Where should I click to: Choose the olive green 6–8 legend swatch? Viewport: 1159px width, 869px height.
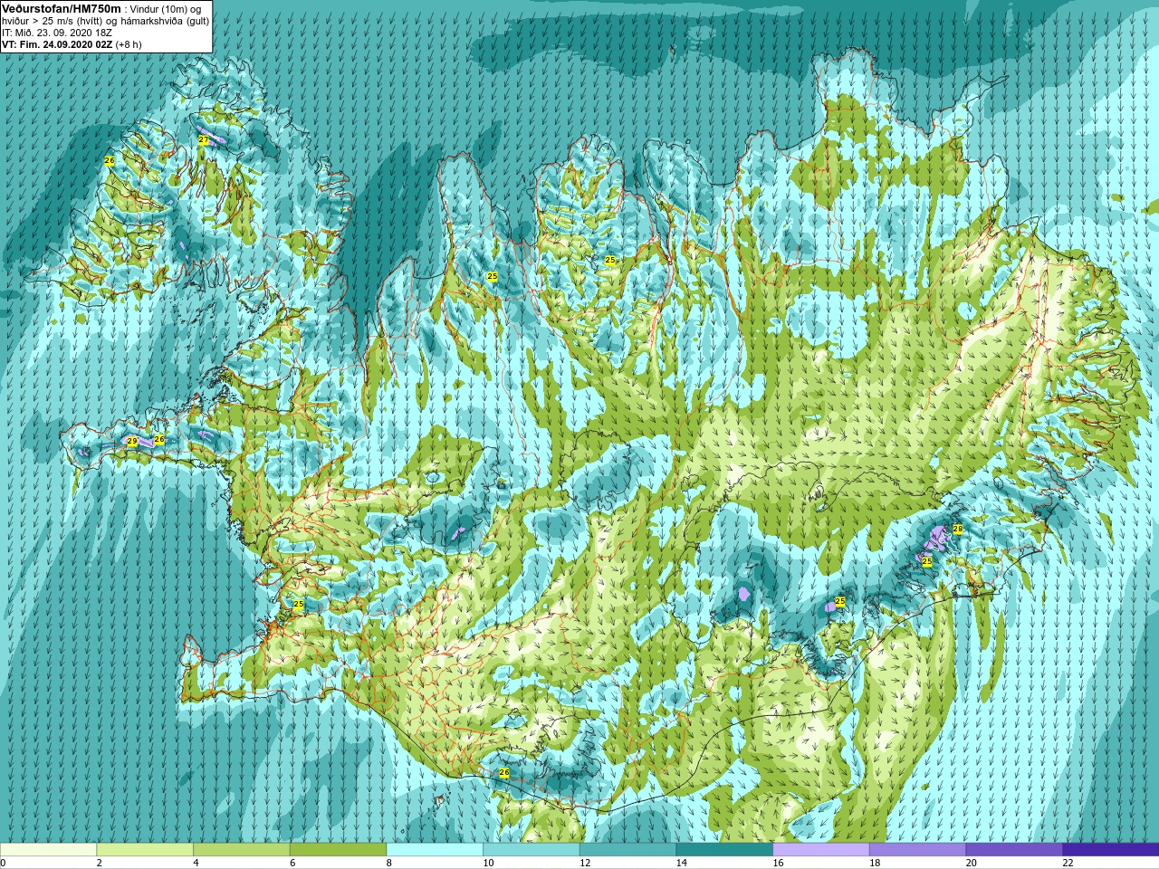tap(338, 850)
